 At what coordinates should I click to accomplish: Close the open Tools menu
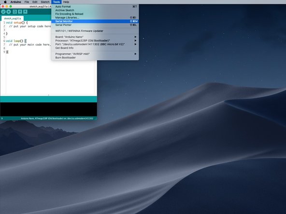click(57, 2)
